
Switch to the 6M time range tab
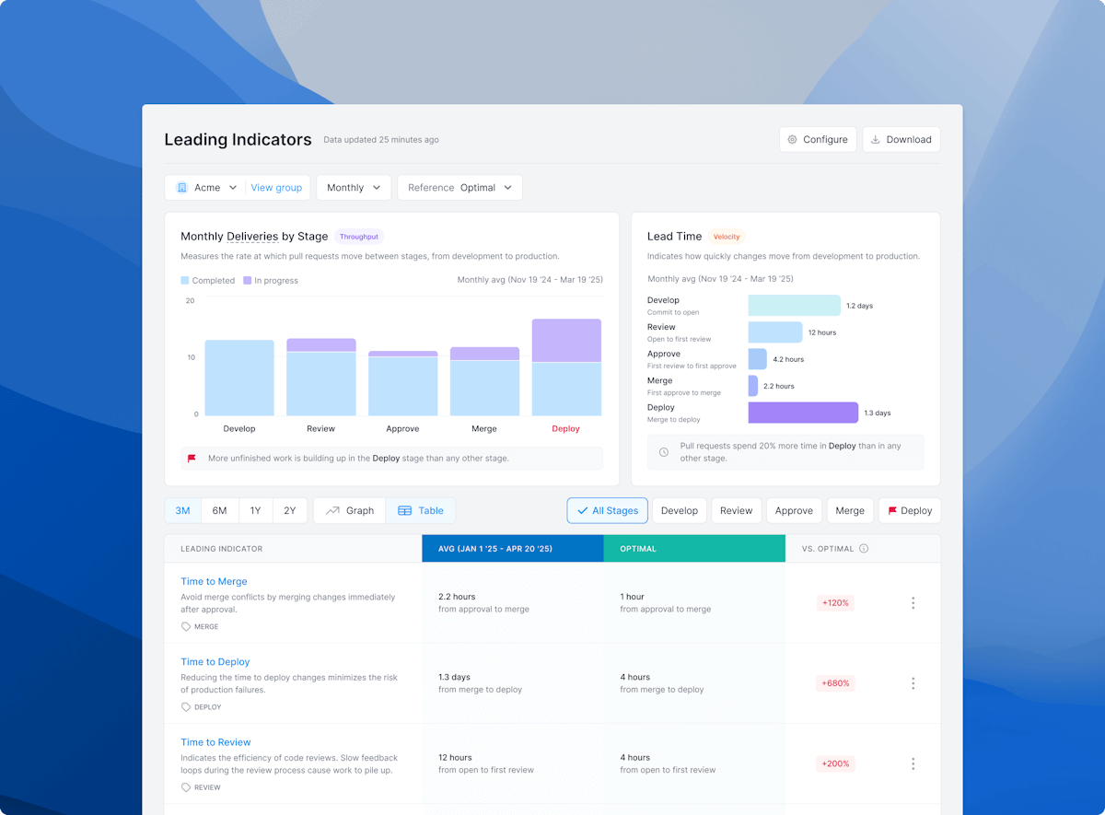point(220,510)
